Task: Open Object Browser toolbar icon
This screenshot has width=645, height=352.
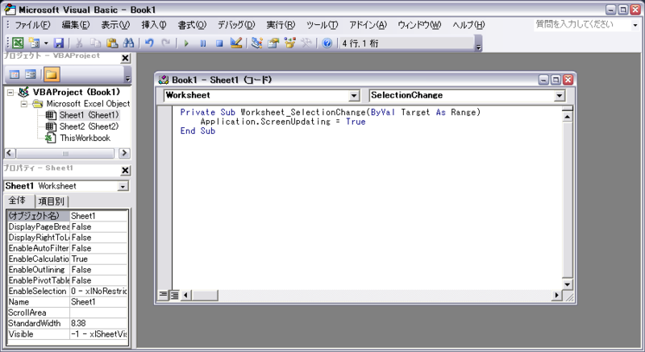Action: 289,43
